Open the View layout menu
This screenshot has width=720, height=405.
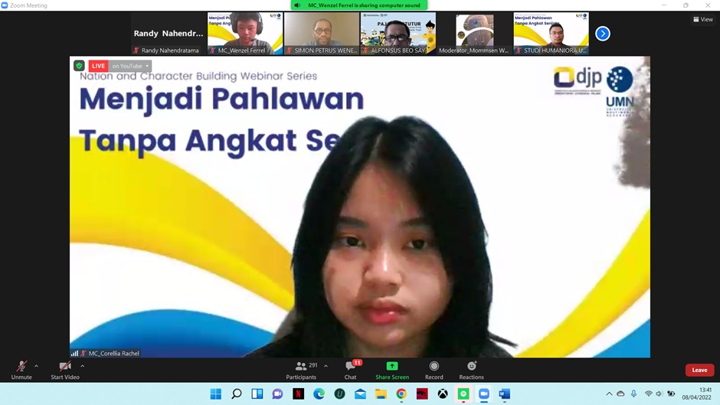tap(702, 19)
